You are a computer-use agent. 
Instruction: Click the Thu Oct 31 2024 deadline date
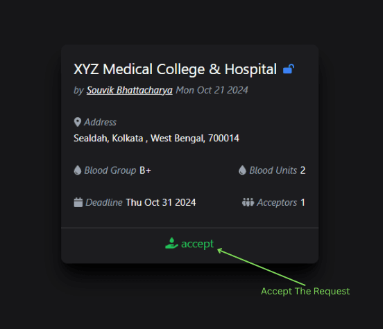pos(161,202)
